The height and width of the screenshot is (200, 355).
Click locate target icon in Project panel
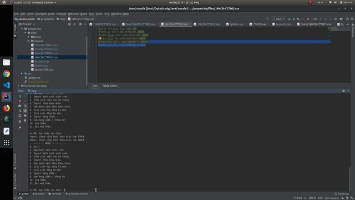tap(69, 24)
